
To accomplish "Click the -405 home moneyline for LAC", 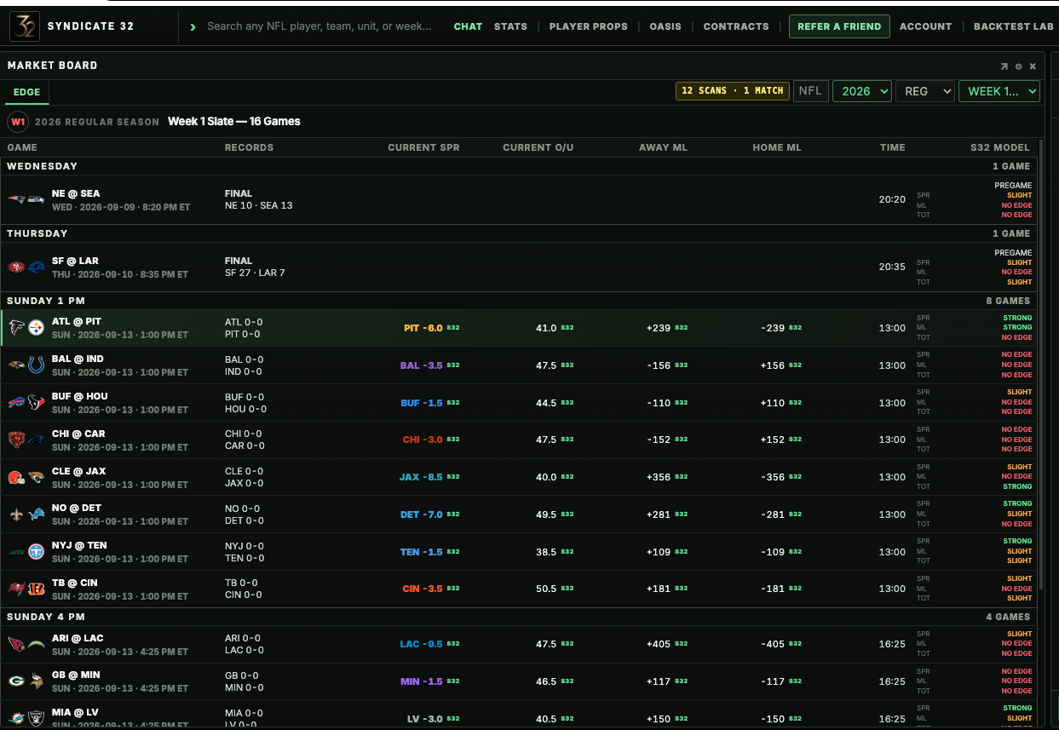I will tap(773, 644).
